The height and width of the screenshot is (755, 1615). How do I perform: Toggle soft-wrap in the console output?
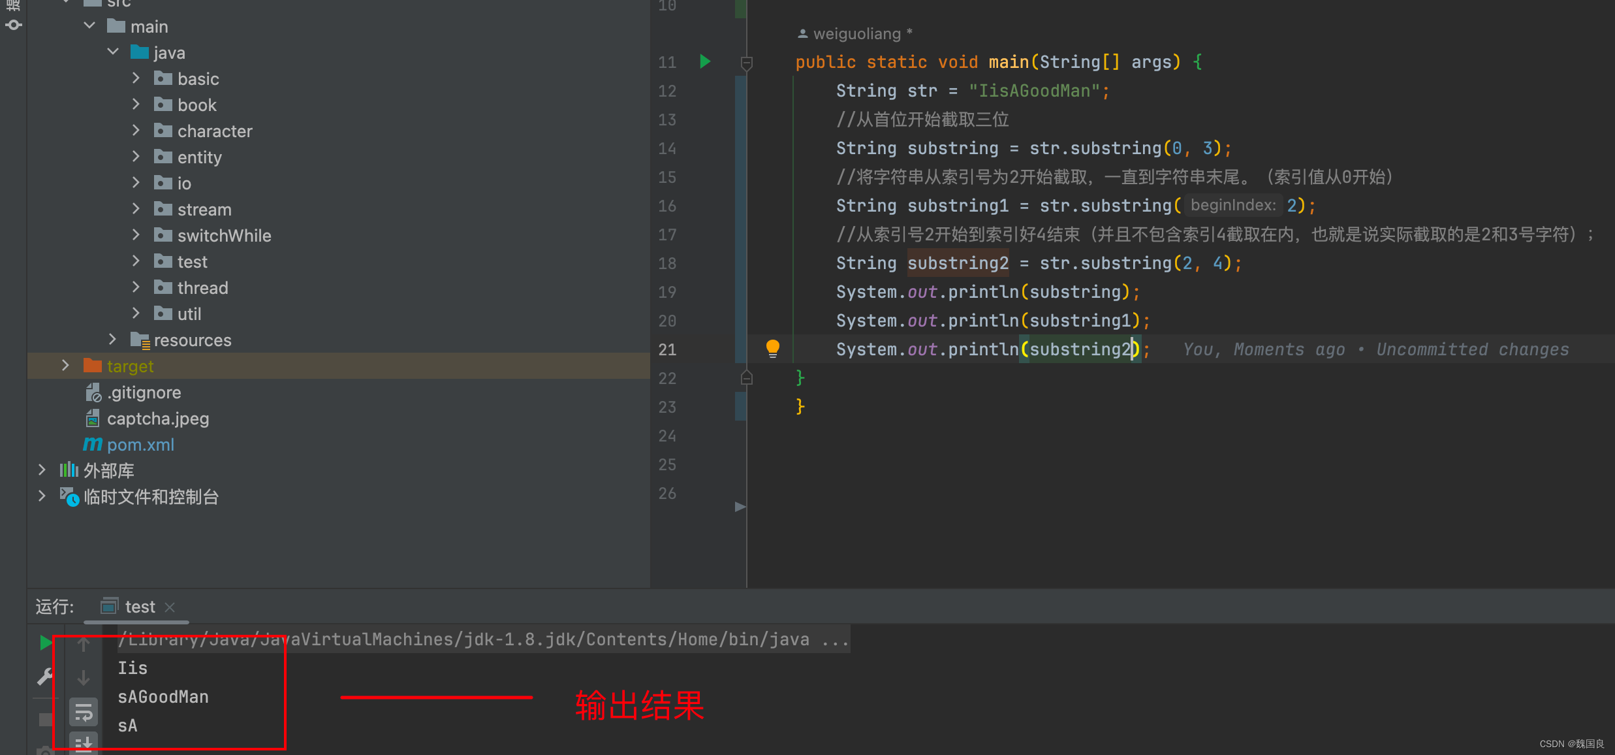[x=84, y=711]
